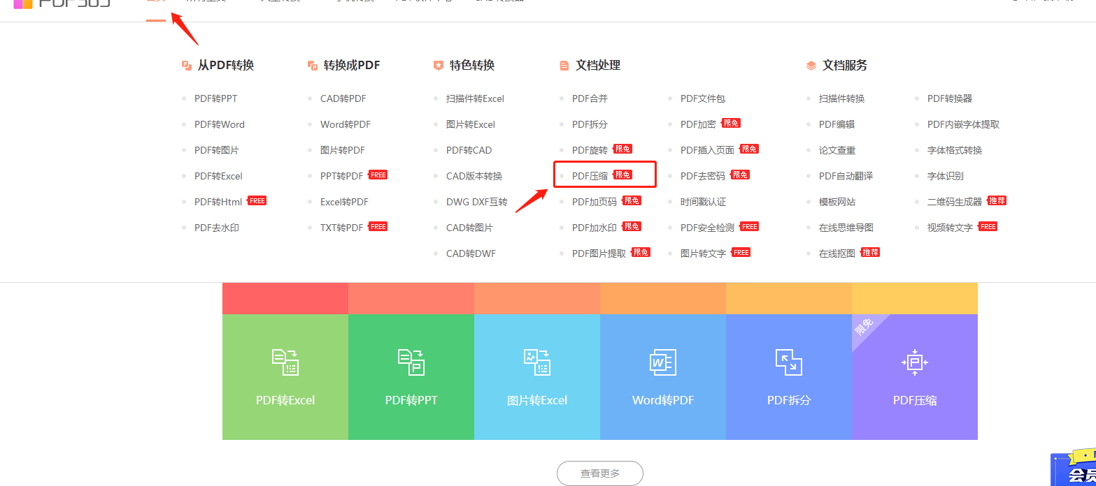The height and width of the screenshot is (486, 1096).
Task: Select CAD转PDF in the menu
Action: [343, 98]
